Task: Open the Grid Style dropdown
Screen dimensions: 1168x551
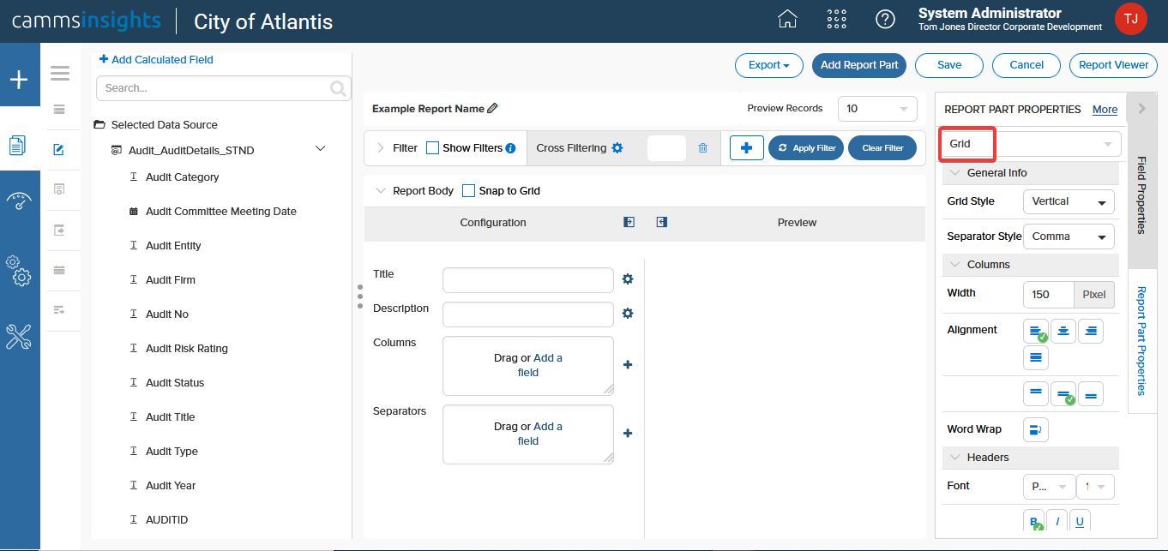Action: coord(1069,202)
